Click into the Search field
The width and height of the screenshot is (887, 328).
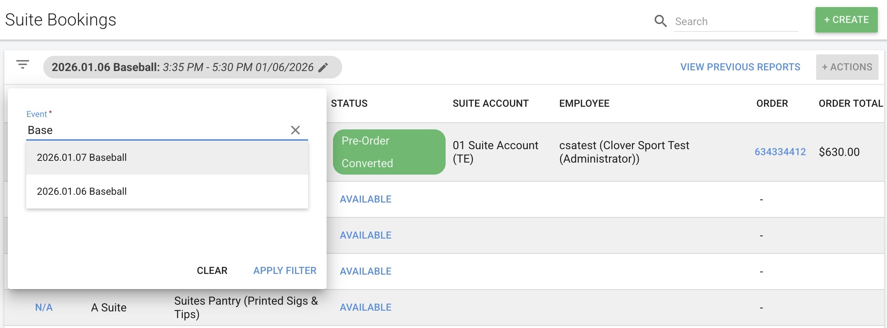click(x=736, y=22)
